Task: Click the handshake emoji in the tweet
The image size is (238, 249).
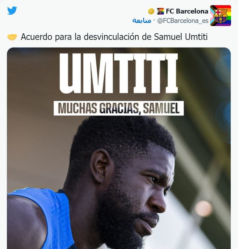Action: pos(12,37)
